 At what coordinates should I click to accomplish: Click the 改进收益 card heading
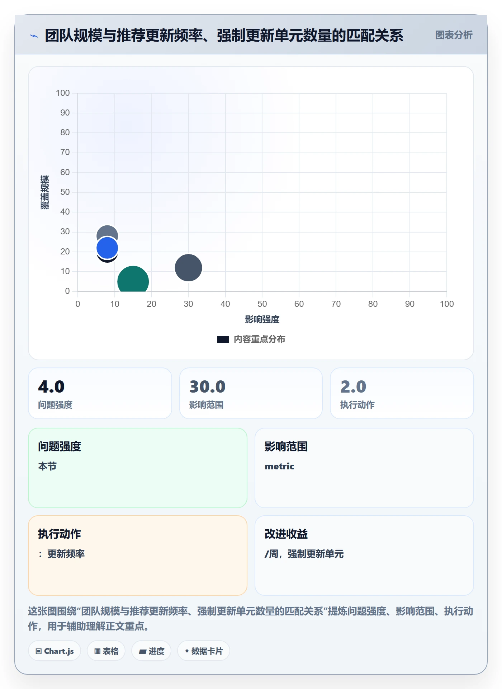pyautogui.click(x=286, y=534)
